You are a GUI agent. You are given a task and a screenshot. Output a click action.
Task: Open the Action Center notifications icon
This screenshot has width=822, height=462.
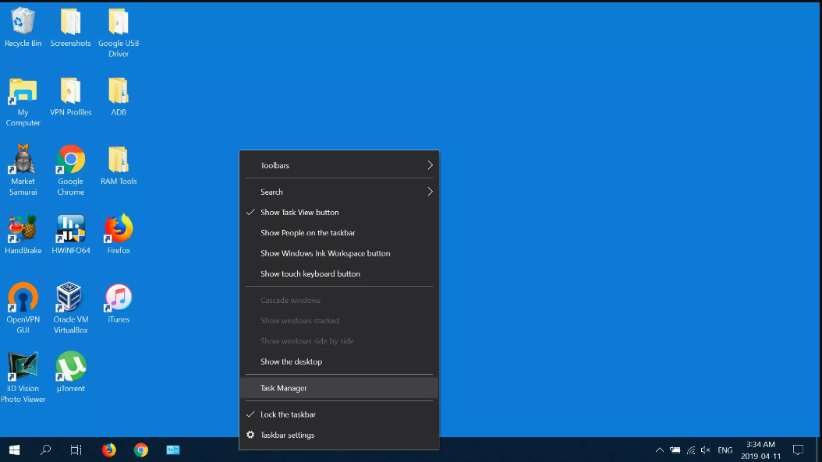(x=798, y=450)
